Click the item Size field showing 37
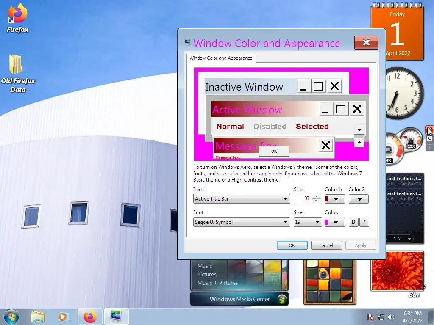This screenshot has width=434, height=325. [303, 199]
